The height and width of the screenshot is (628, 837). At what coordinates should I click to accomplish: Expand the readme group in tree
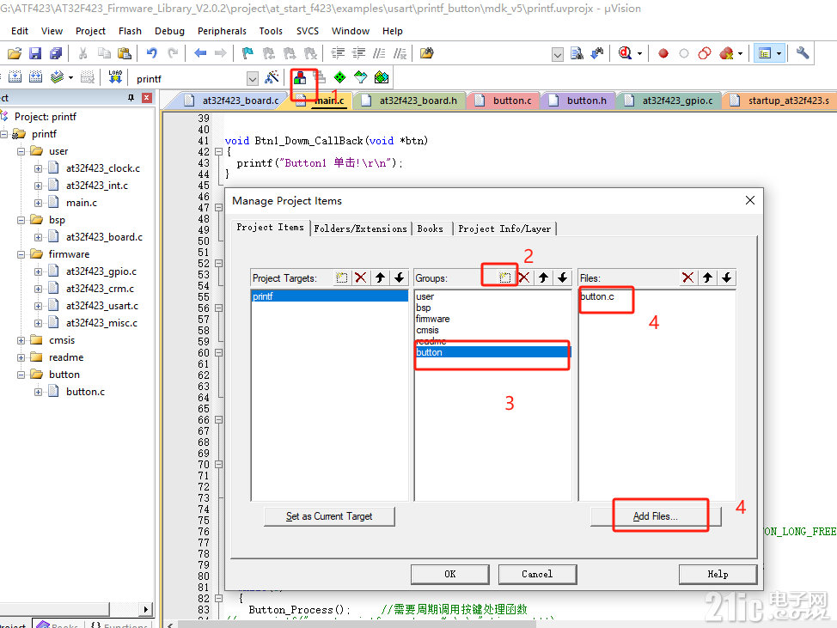(x=21, y=357)
